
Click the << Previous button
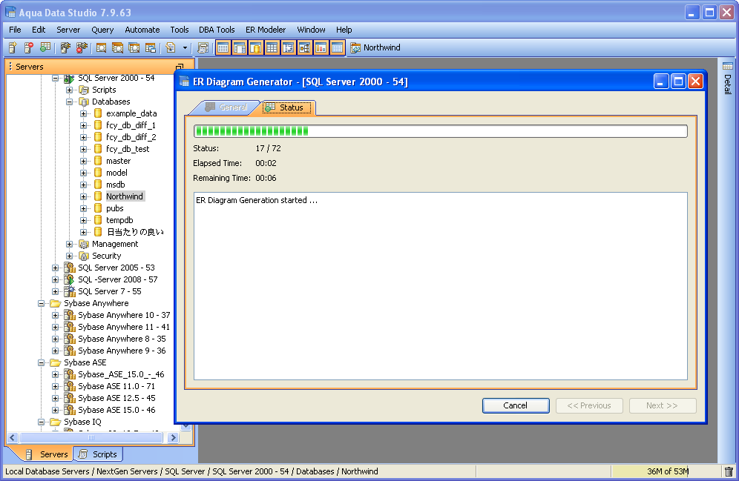(589, 405)
